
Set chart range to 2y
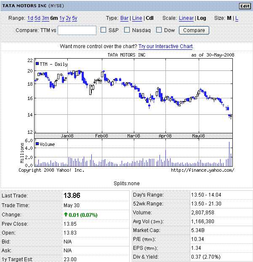point(68,18)
